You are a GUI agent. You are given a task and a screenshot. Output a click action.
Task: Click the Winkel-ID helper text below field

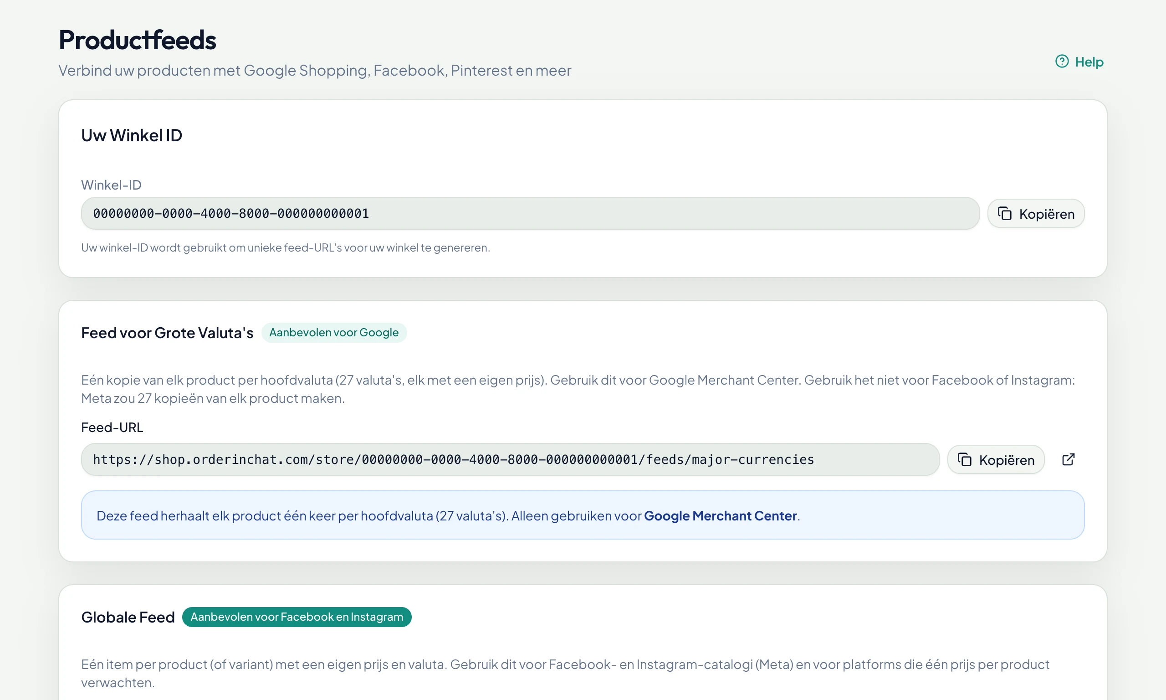tap(286, 247)
